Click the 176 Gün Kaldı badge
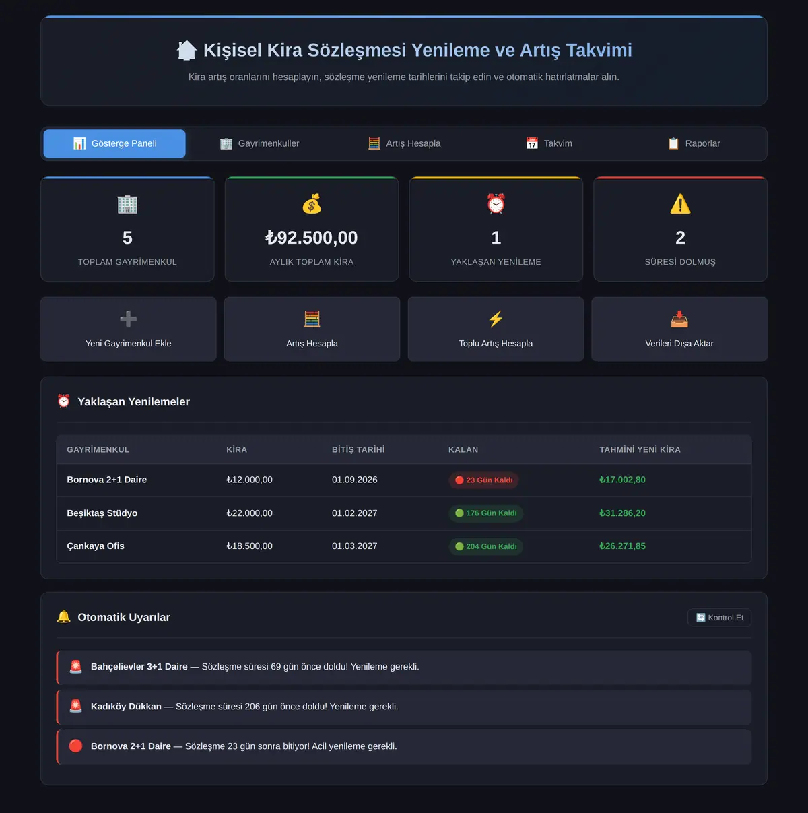808x813 pixels. (485, 513)
